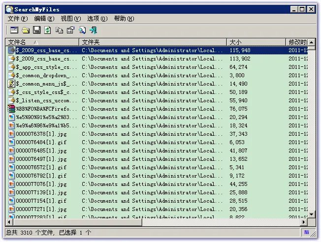Click the vertical scrollbar down arrow
Viewport: 321px width, 242px height.
pyautogui.click(x=311, y=214)
